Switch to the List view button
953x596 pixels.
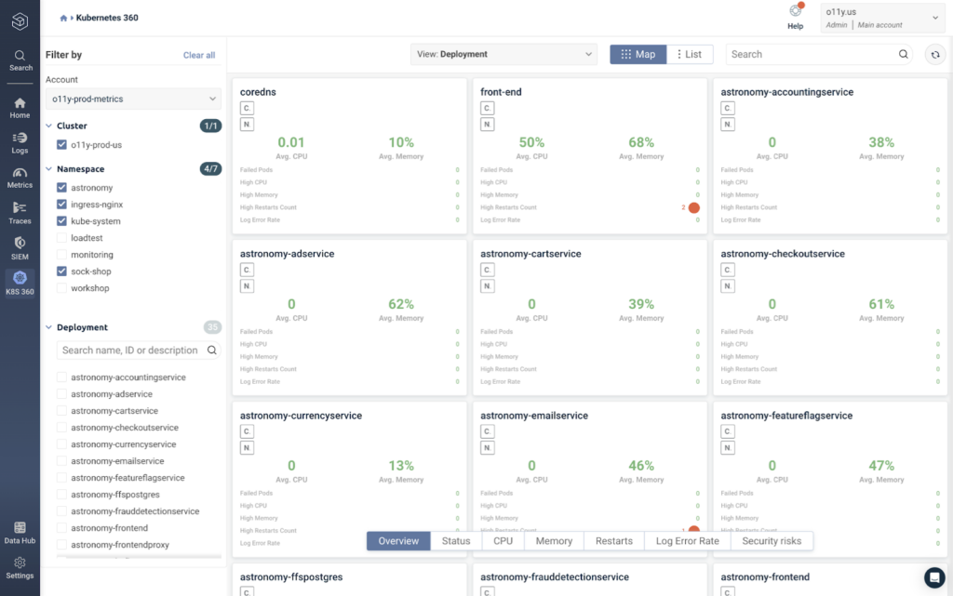point(690,54)
